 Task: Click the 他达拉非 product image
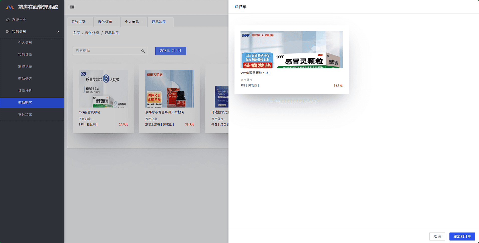click(x=220, y=89)
